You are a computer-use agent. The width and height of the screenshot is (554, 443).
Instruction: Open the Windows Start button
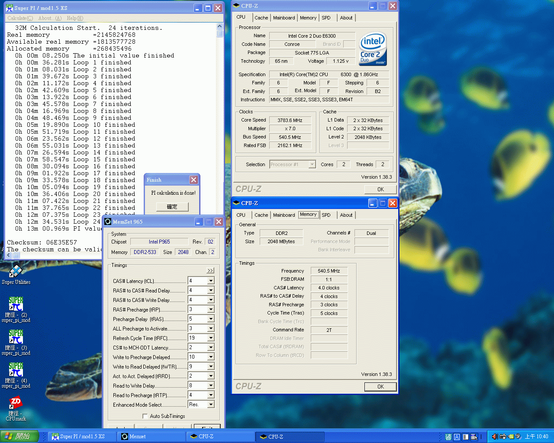(x=19, y=437)
